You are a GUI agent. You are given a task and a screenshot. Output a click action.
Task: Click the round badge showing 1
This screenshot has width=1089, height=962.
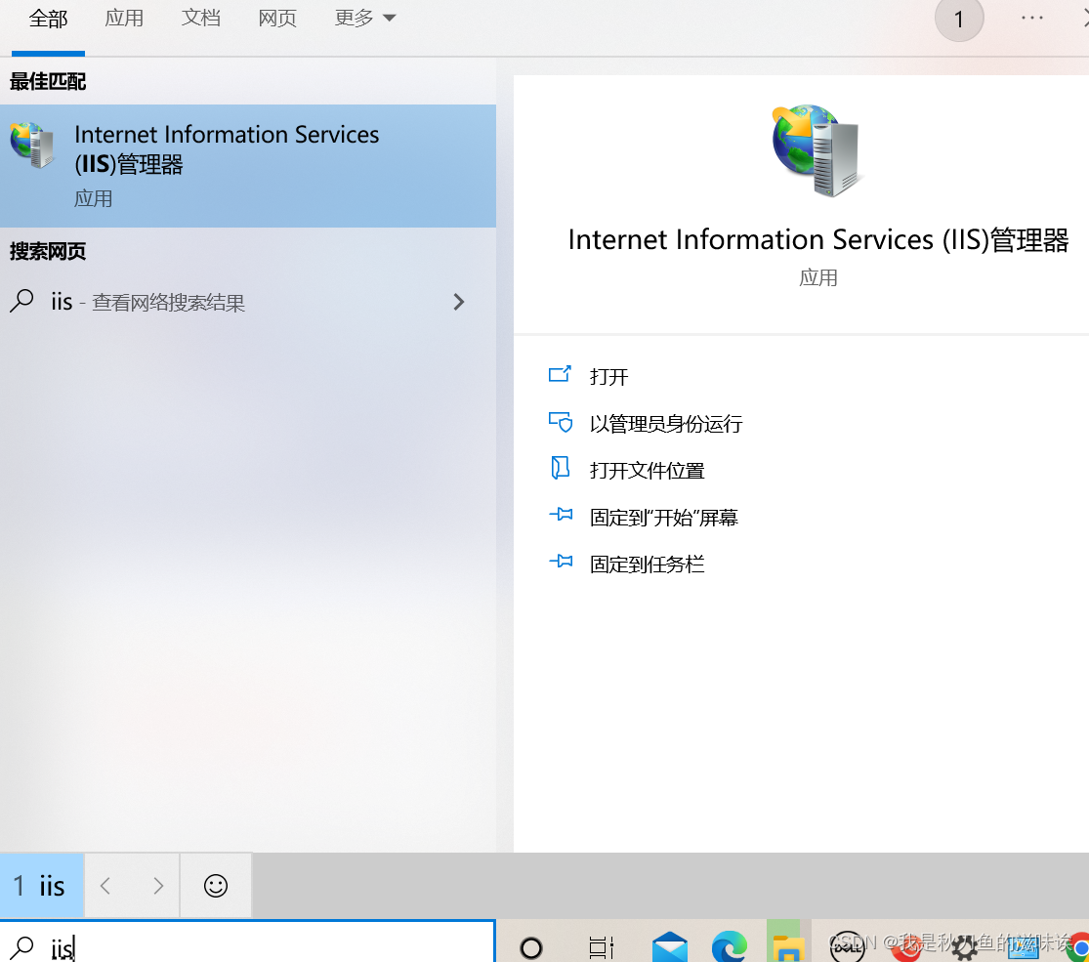958,20
